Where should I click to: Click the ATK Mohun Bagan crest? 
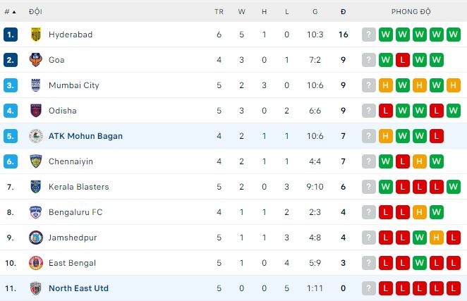pyautogui.click(x=36, y=136)
